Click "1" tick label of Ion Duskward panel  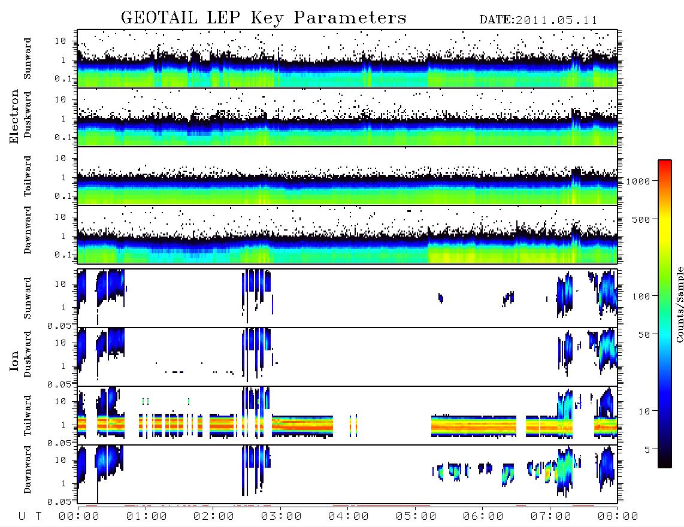click(63, 366)
